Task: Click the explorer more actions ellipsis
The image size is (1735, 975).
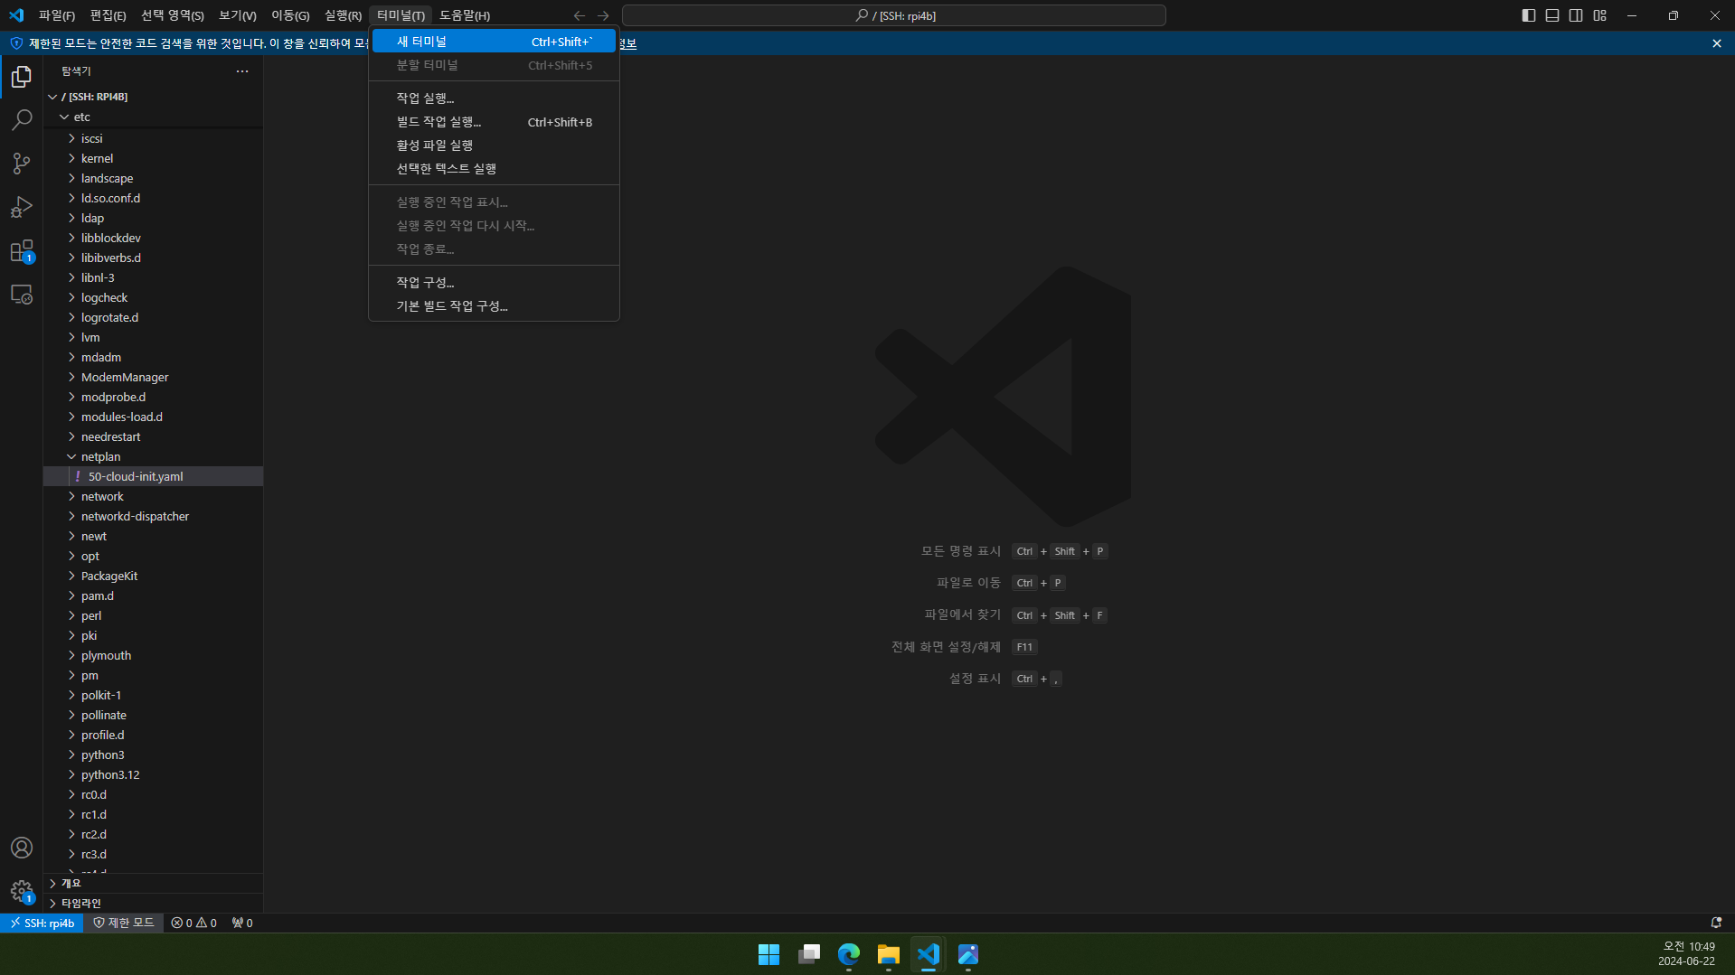Action: 242,71
